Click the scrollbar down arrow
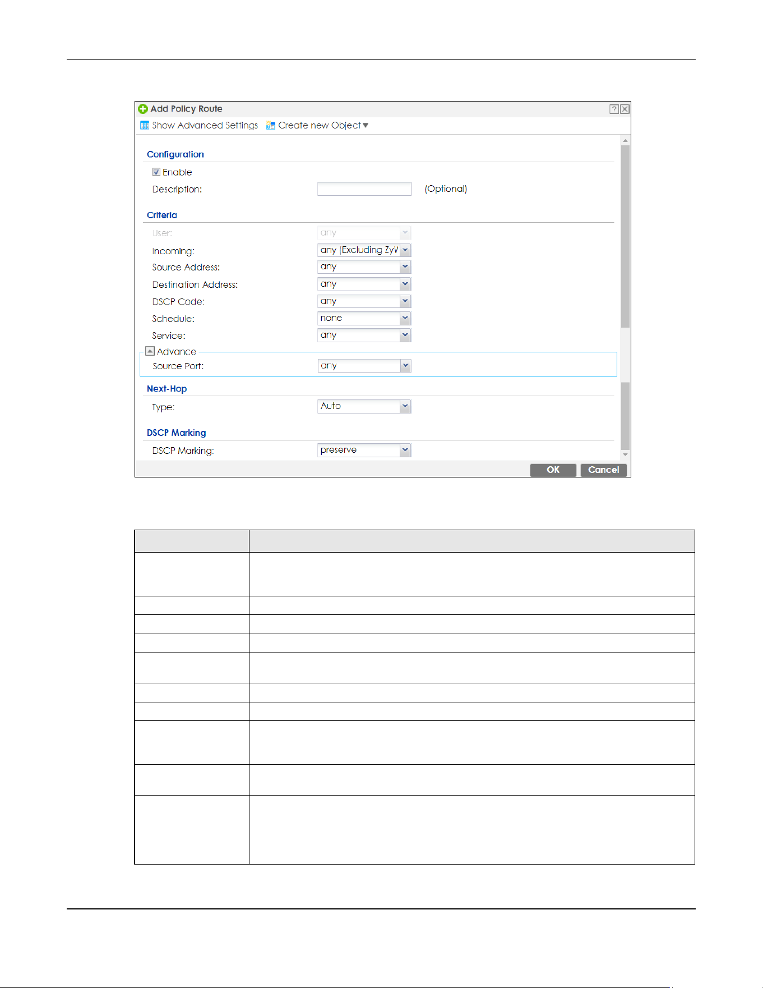The width and height of the screenshot is (763, 988). point(625,455)
